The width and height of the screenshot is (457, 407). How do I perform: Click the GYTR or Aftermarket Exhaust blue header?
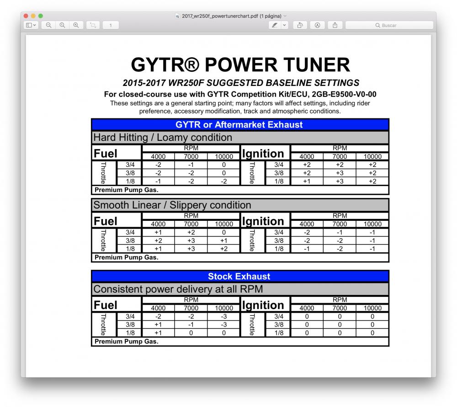tap(240, 124)
